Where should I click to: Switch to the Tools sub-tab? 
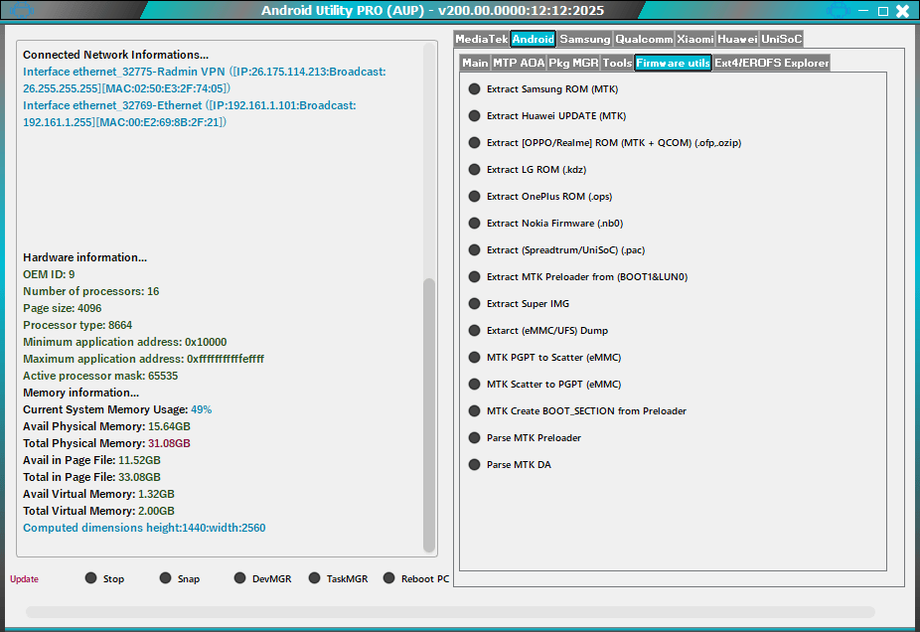click(x=617, y=63)
